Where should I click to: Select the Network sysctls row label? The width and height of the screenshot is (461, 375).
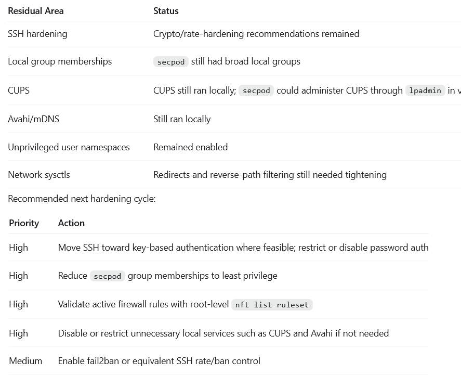pyautogui.click(x=39, y=175)
